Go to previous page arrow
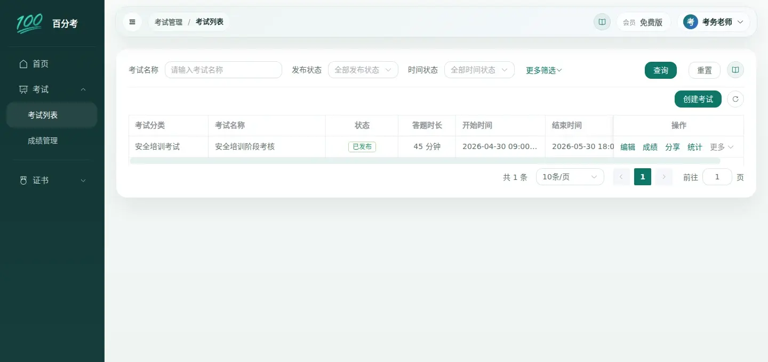Viewport: 768px width, 362px height. click(x=621, y=177)
